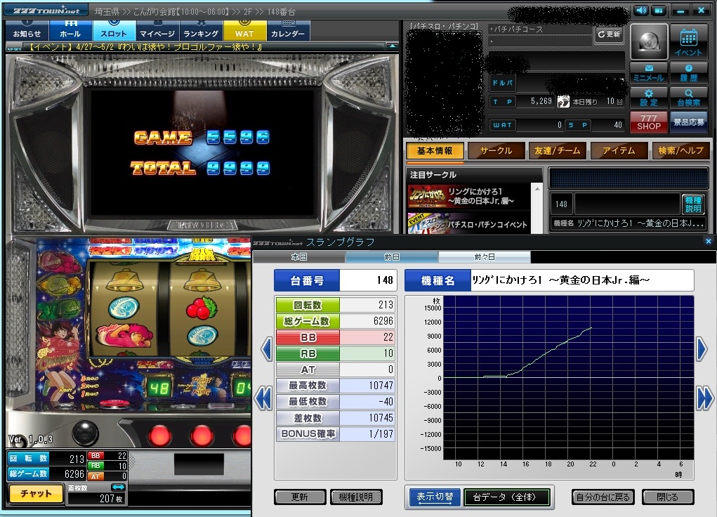Close the スランプグラフ window with X
The width and height of the screenshot is (717, 517).
pos(709,241)
